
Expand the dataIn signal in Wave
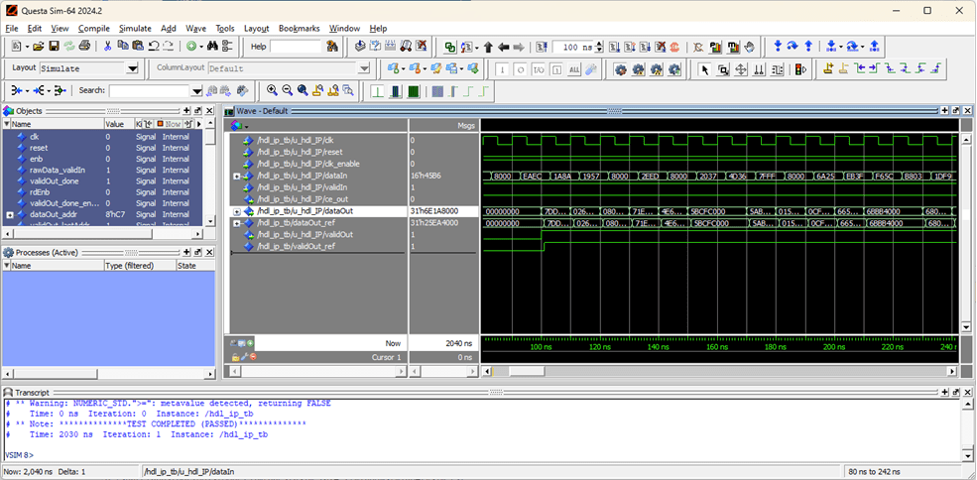pos(236,176)
